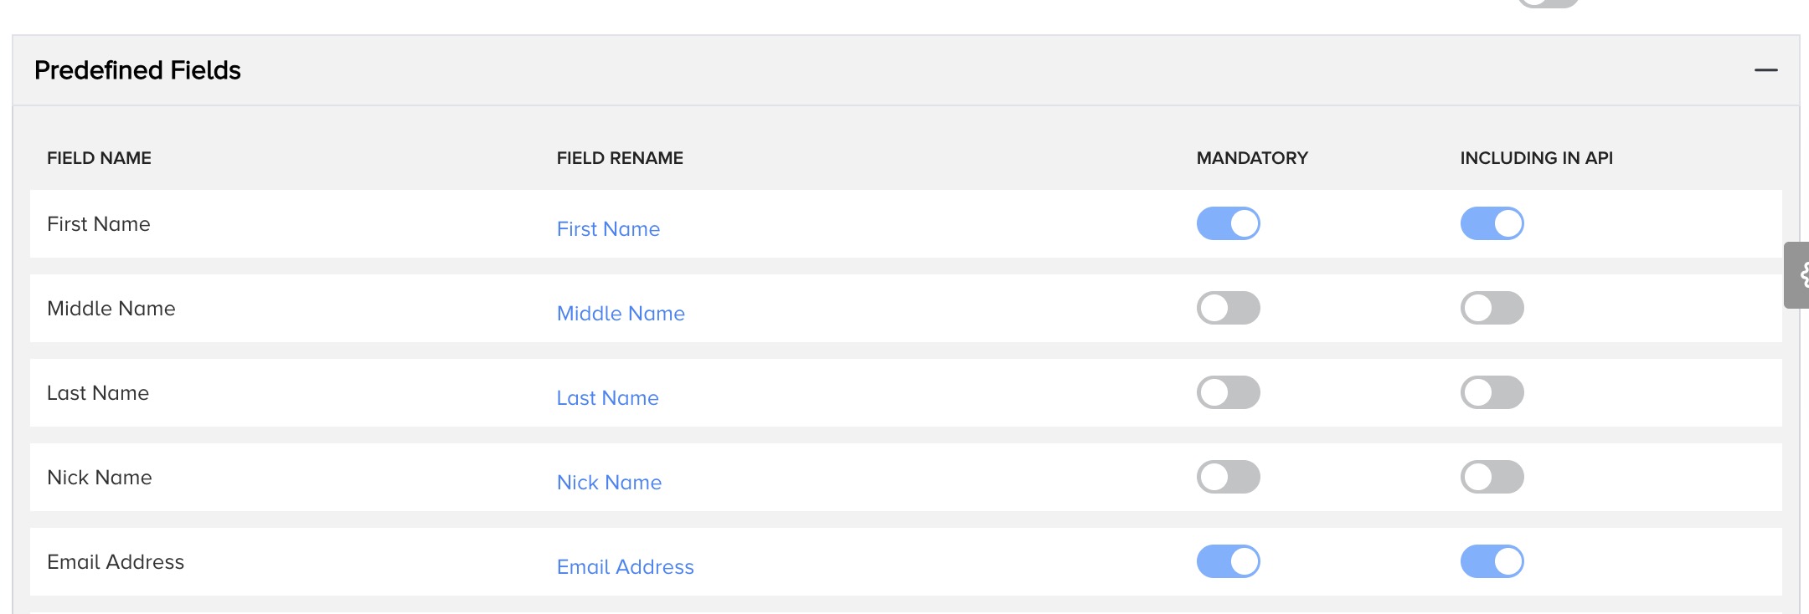This screenshot has width=1809, height=614.
Task: Disable Mandatory toggle for First Name
Action: [x=1228, y=224]
